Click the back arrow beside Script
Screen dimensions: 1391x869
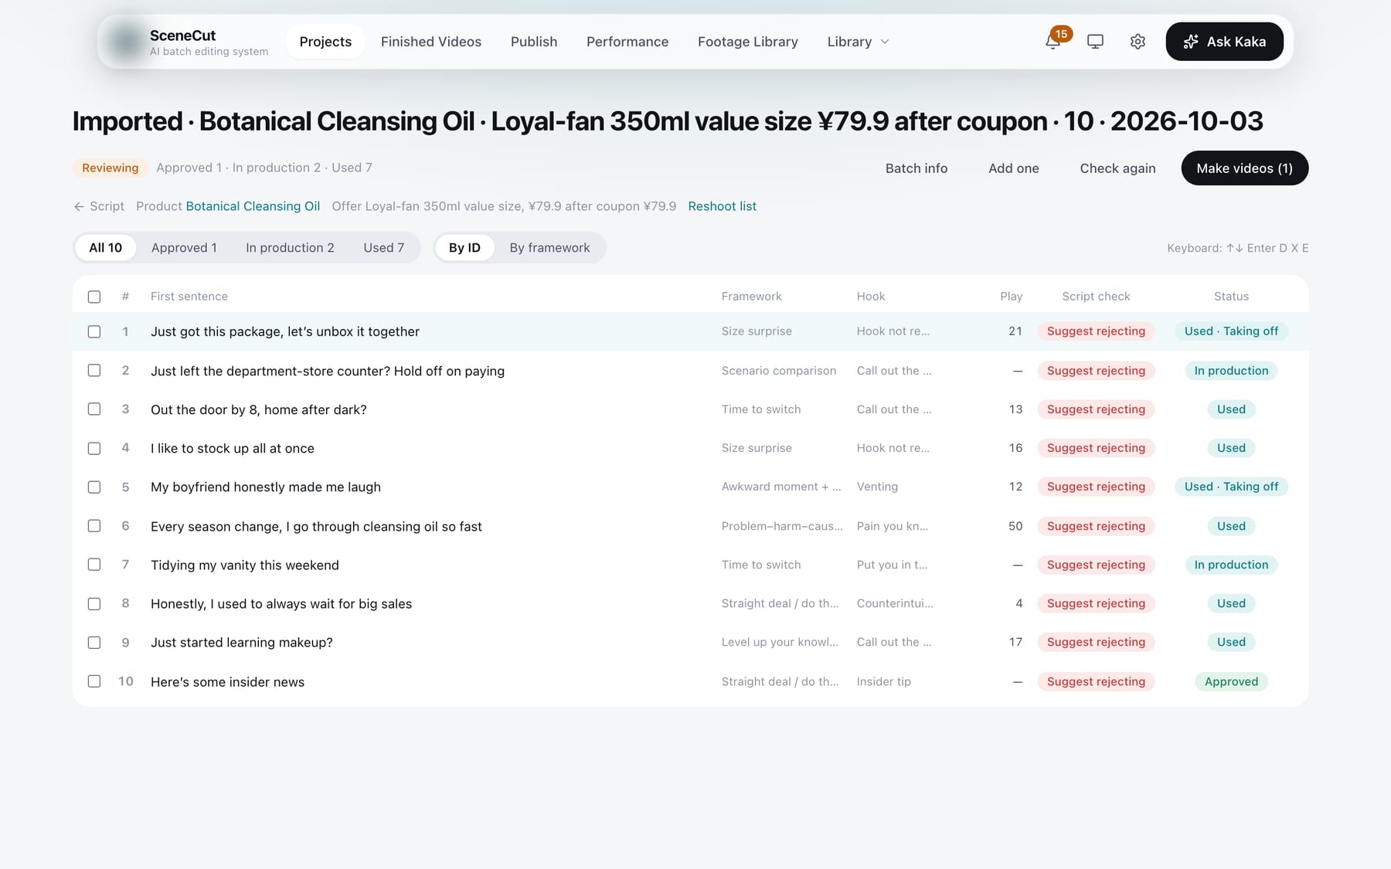(x=79, y=206)
